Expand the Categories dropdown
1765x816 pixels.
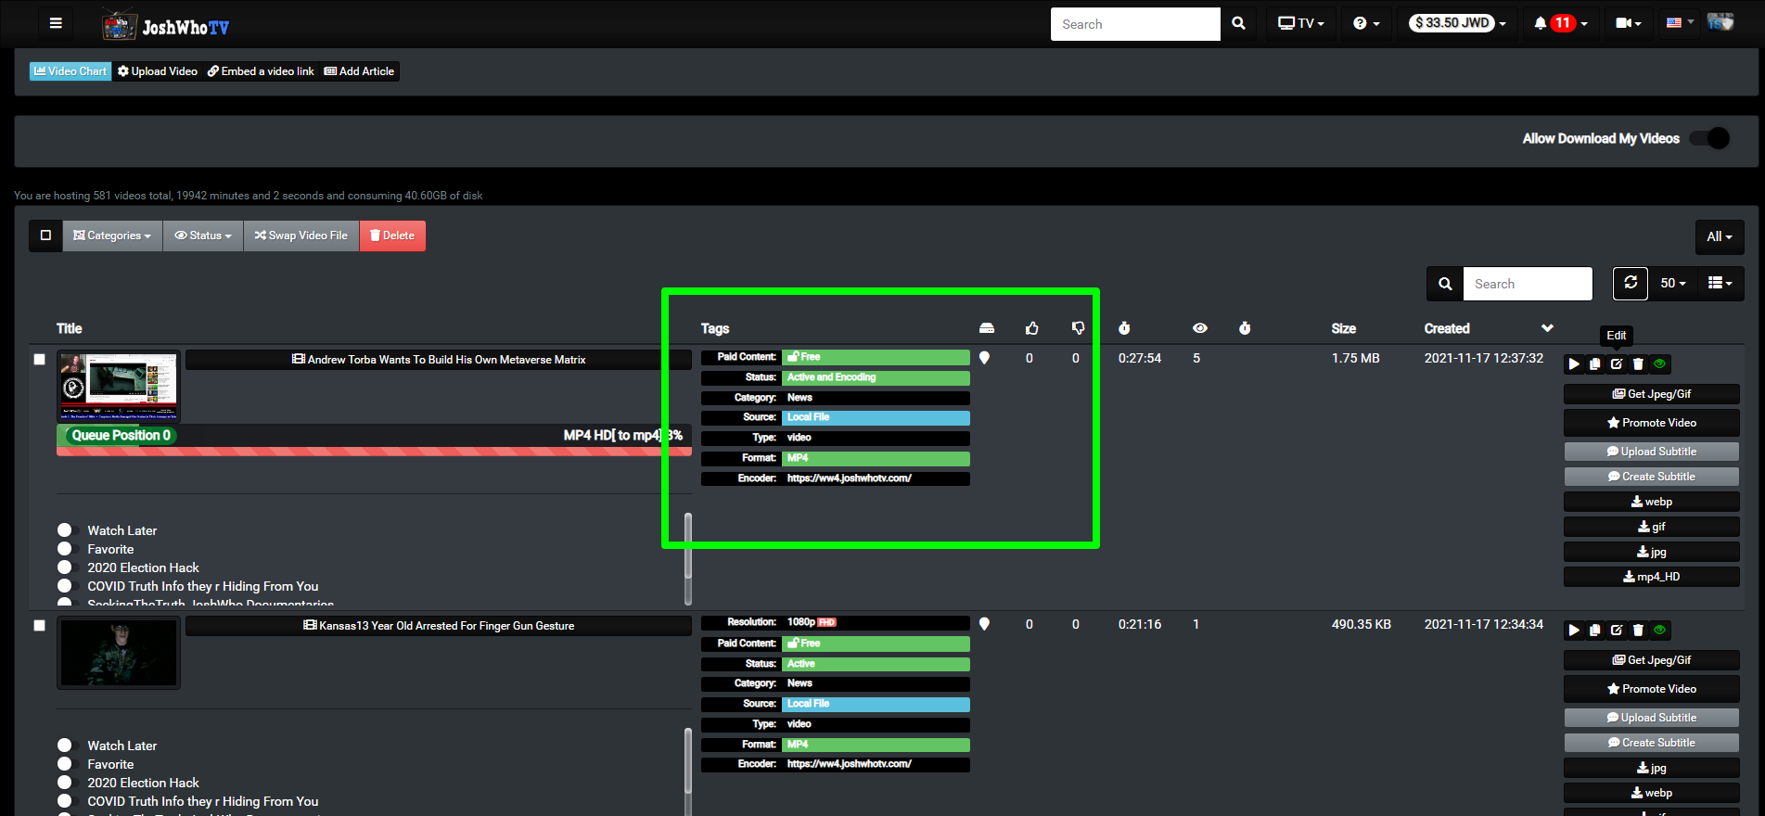tap(112, 236)
